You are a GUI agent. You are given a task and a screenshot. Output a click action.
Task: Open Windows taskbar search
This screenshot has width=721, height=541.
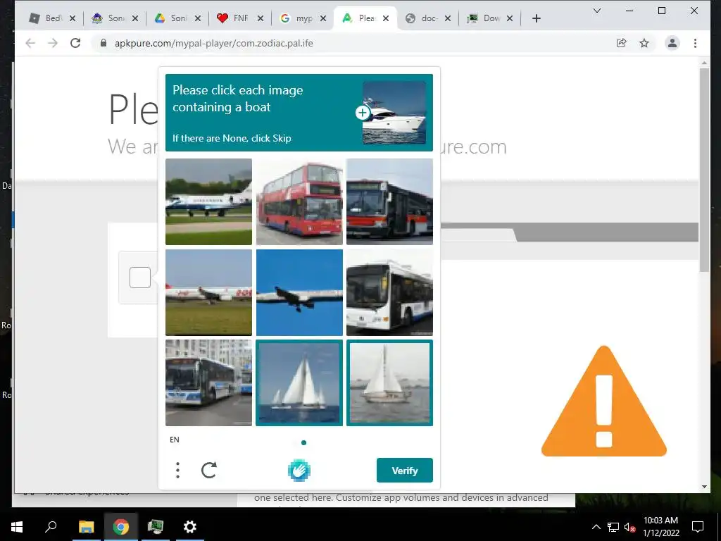point(51,527)
